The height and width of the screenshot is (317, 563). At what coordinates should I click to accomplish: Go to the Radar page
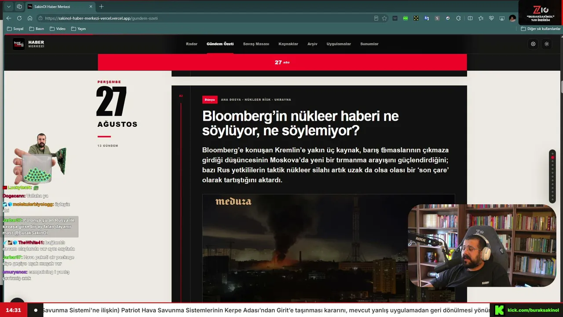[192, 44]
